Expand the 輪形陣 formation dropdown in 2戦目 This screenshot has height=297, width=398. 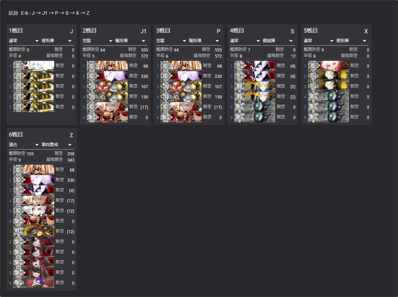(130, 41)
